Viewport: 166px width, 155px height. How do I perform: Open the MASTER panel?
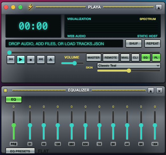[x=94, y=57]
